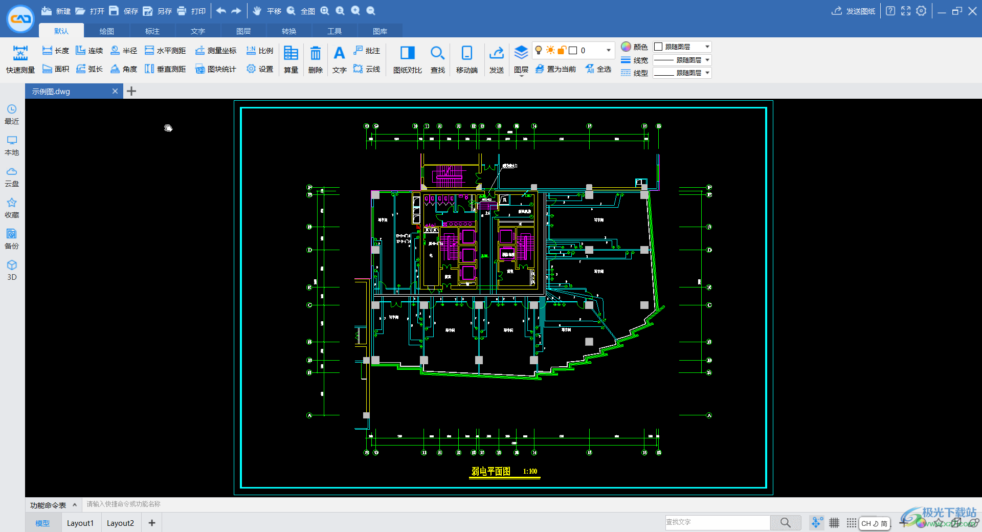
Task: Click the Find Text (查找文字) input
Action: pos(717,522)
